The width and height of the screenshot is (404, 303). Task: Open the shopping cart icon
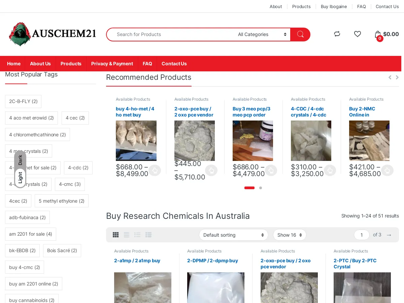click(x=378, y=34)
